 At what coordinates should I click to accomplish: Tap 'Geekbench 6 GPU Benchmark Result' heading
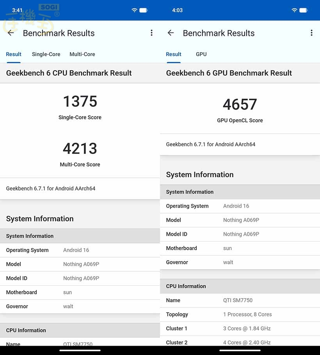[x=229, y=73]
